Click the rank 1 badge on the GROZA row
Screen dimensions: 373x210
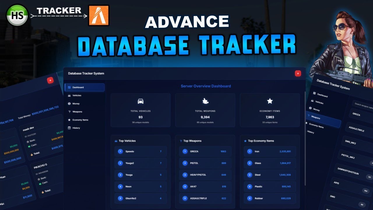coord(185,151)
